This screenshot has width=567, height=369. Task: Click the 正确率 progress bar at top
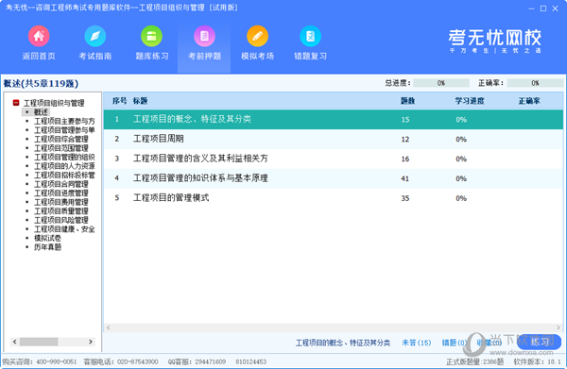[x=535, y=83]
